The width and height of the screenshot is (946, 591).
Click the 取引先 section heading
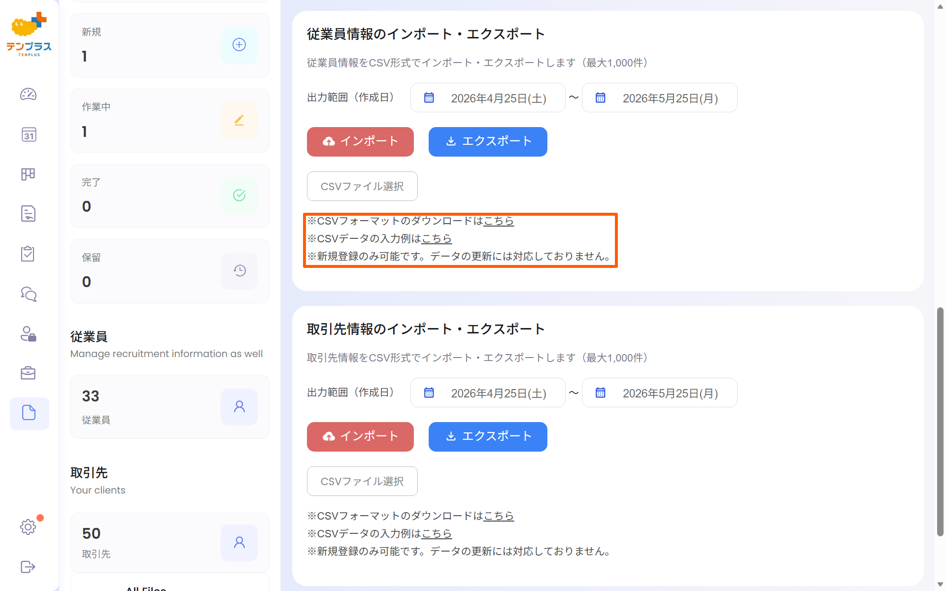point(89,473)
